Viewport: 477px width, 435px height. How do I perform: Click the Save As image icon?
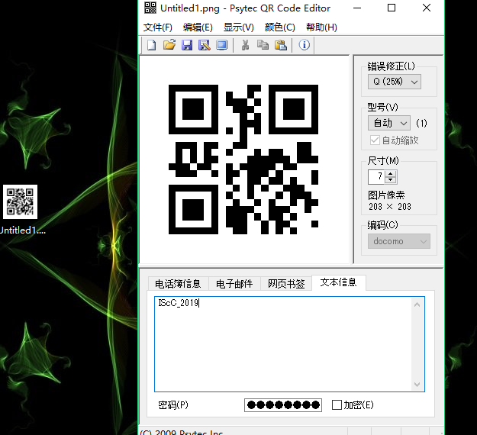(x=205, y=45)
